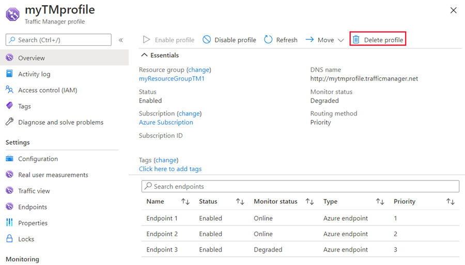This screenshot has width=465, height=265.
Task: Open Activity log via its icon
Action: coord(9,74)
